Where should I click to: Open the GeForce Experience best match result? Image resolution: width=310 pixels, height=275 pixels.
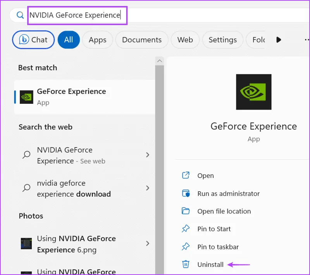84,97
